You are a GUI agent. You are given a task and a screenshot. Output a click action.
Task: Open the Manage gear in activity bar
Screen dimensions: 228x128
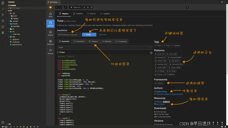point(3,122)
